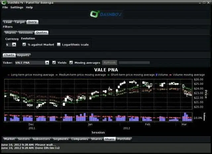Click the Volume moving average legend entry

[187, 75]
